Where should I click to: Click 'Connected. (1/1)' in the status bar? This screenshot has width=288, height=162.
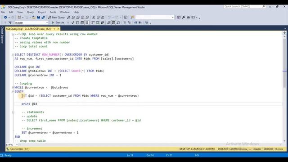tap(20, 149)
